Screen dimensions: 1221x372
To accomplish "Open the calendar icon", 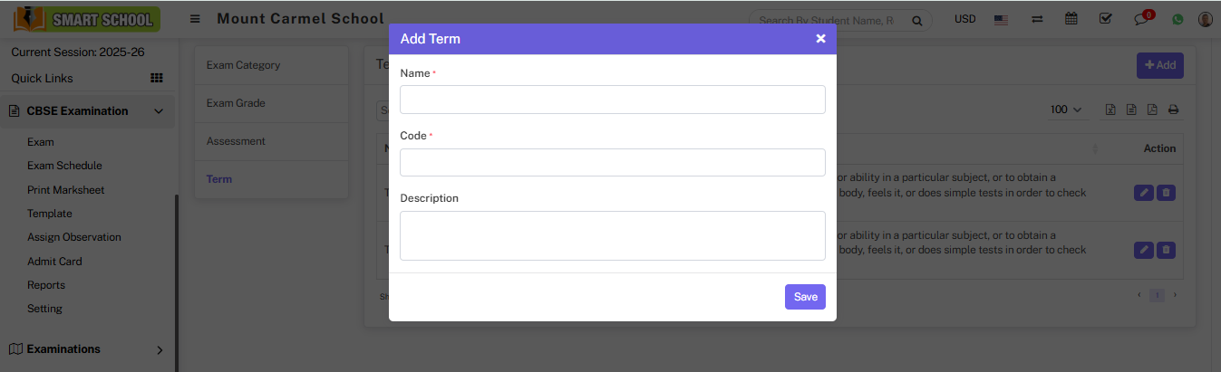I will 1071,19.
